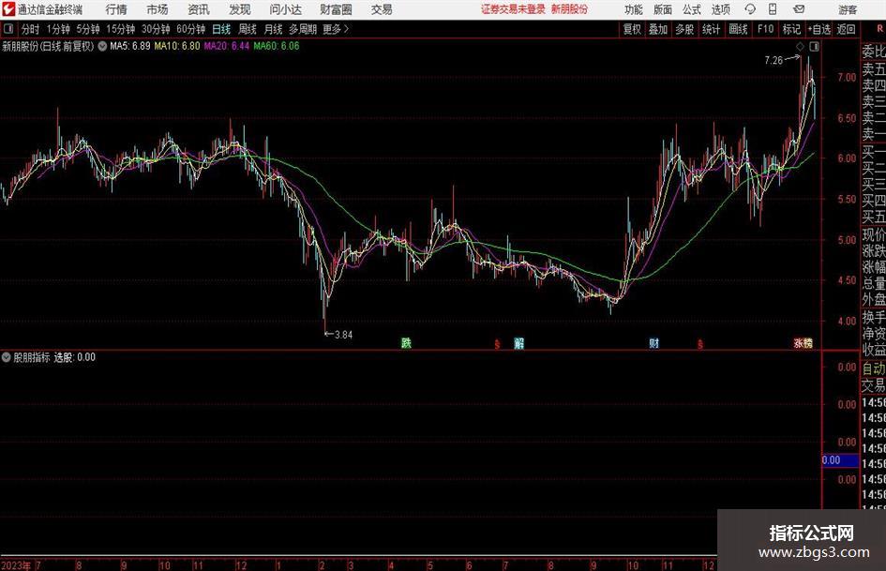Click the 解 event marker on the chart
This screenshot has height=571, width=886.
(519, 342)
